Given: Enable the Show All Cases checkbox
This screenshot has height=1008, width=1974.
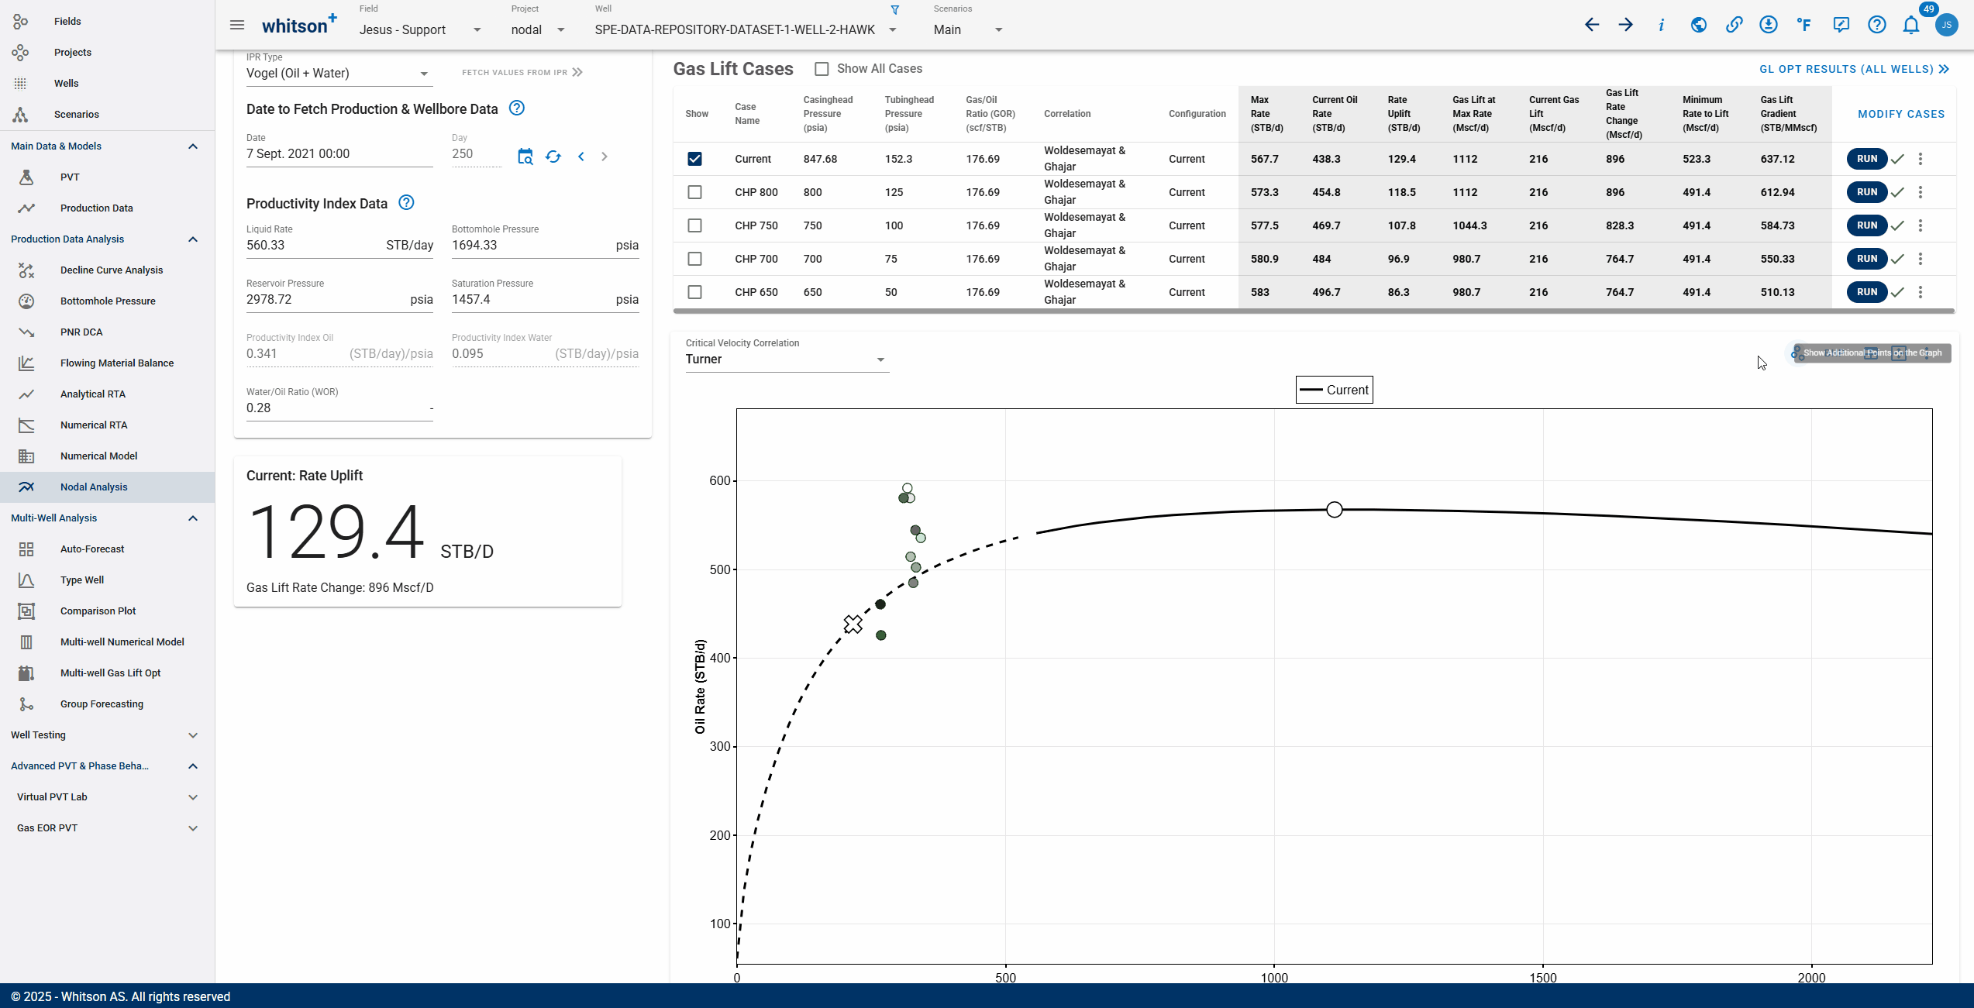Looking at the screenshot, I should coord(822,69).
